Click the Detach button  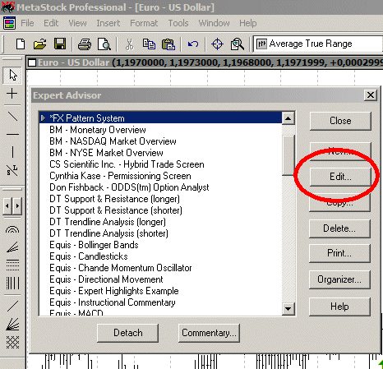pos(127,333)
